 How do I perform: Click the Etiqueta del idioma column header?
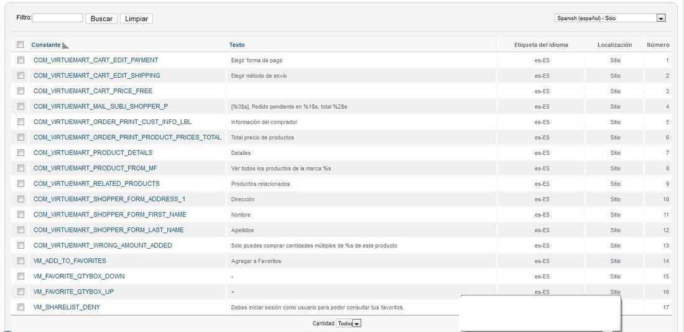click(x=541, y=45)
